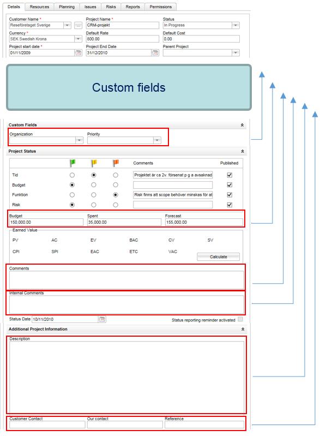Select yellow status radio for Budget row

click(94, 185)
